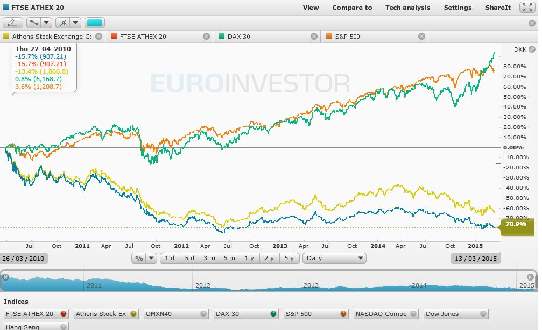This screenshot has width=542, height=330.
Task: Open the line tool options arrow
Action: pos(46,23)
